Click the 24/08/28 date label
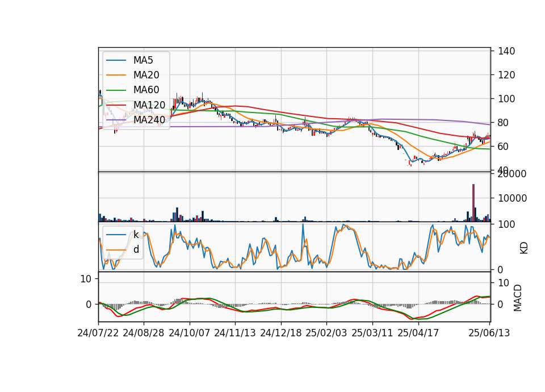 144,333
